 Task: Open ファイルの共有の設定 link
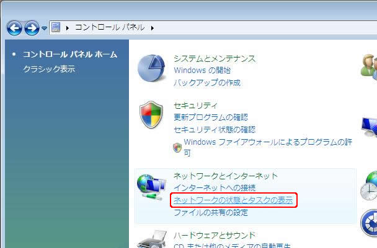211,213
